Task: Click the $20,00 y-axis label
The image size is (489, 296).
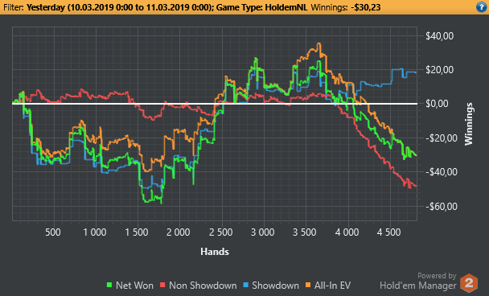Action: click(x=439, y=69)
